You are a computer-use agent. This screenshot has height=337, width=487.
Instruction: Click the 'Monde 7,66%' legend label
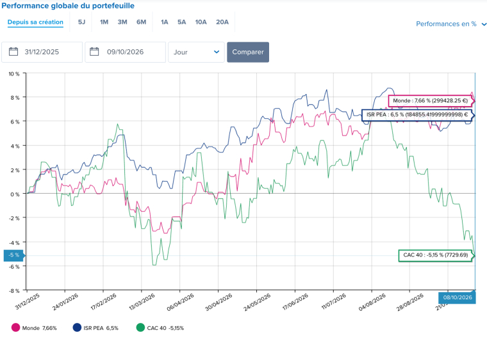[40, 328]
